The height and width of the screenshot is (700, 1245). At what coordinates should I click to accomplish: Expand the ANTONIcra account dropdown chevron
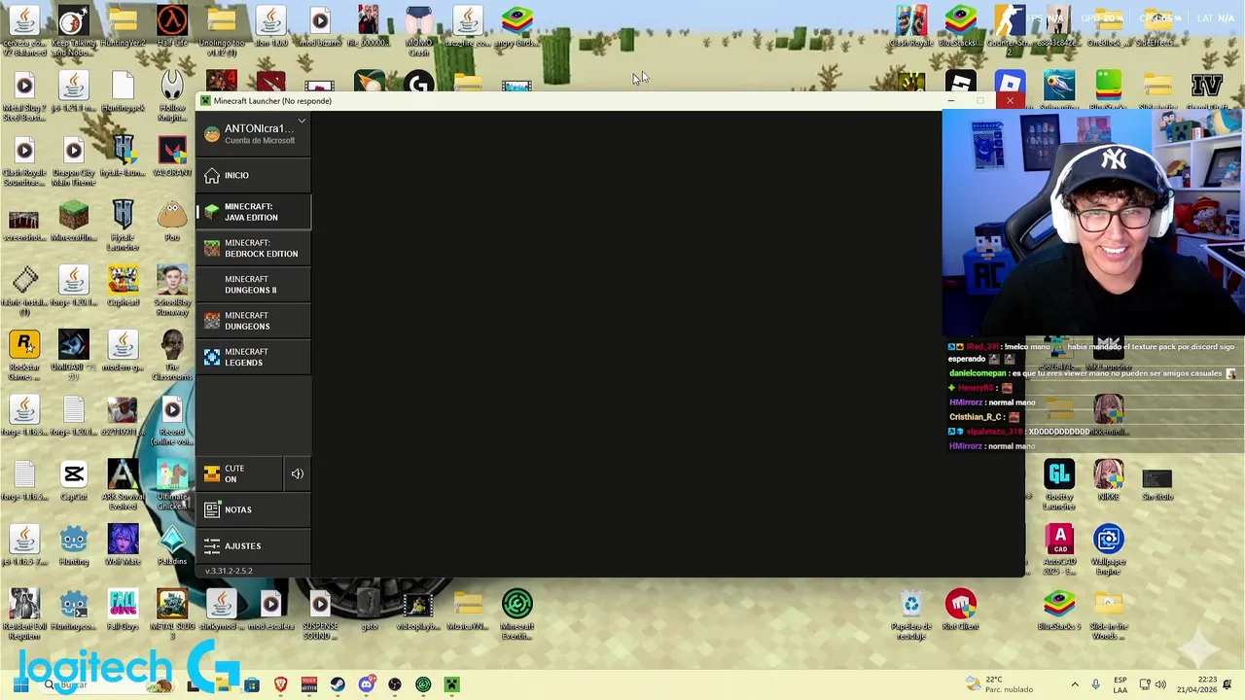point(302,122)
